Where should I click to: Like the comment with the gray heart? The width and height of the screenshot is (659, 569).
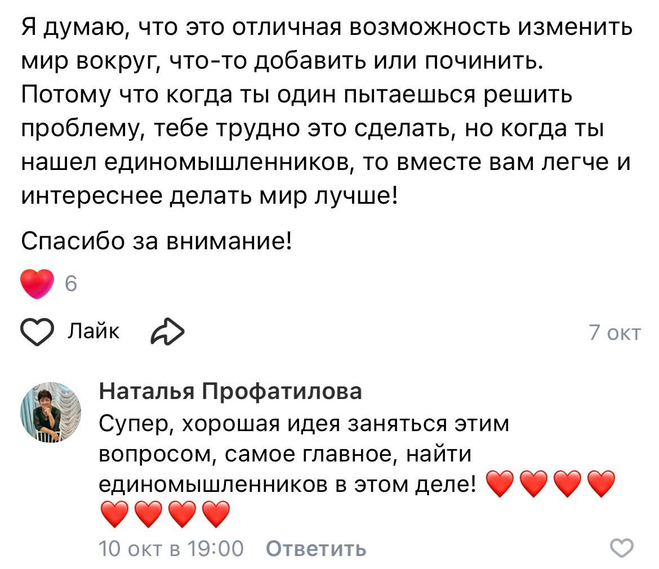click(x=622, y=548)
